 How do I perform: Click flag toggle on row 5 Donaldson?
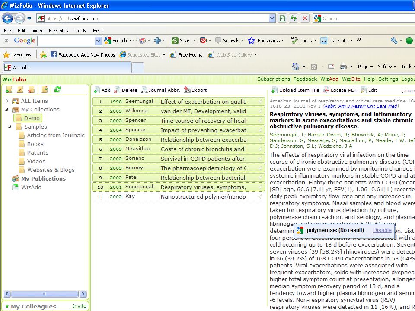260,140
